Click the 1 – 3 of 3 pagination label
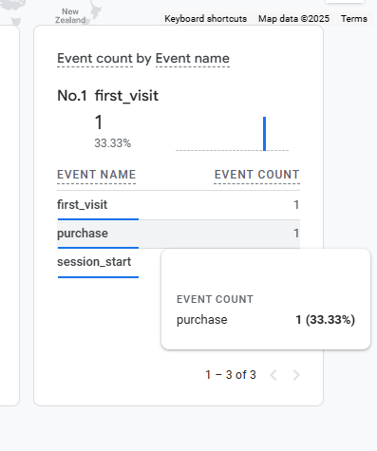 click(x=231, y=375)
